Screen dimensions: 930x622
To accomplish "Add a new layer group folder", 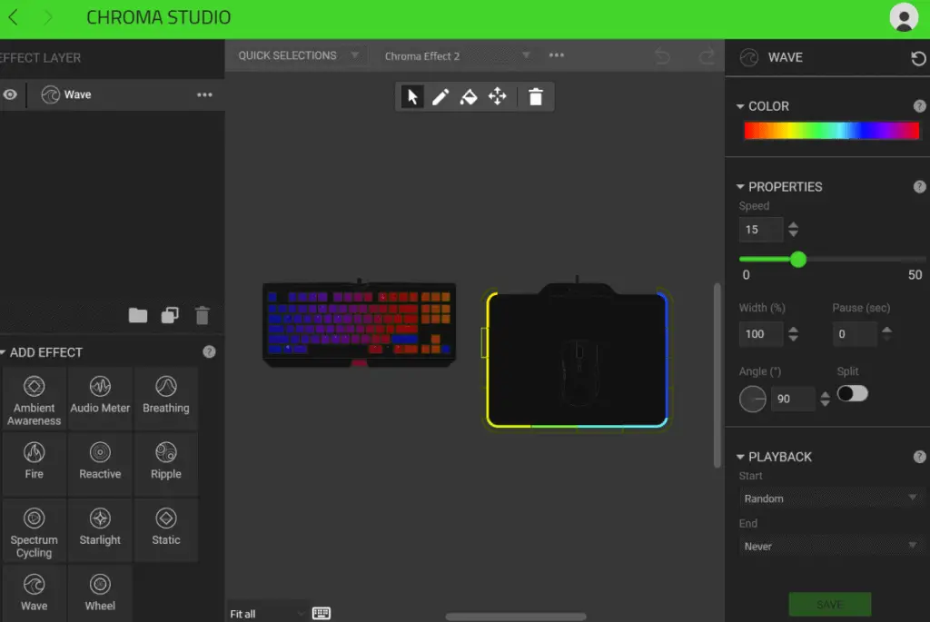I will pos(138,315).
